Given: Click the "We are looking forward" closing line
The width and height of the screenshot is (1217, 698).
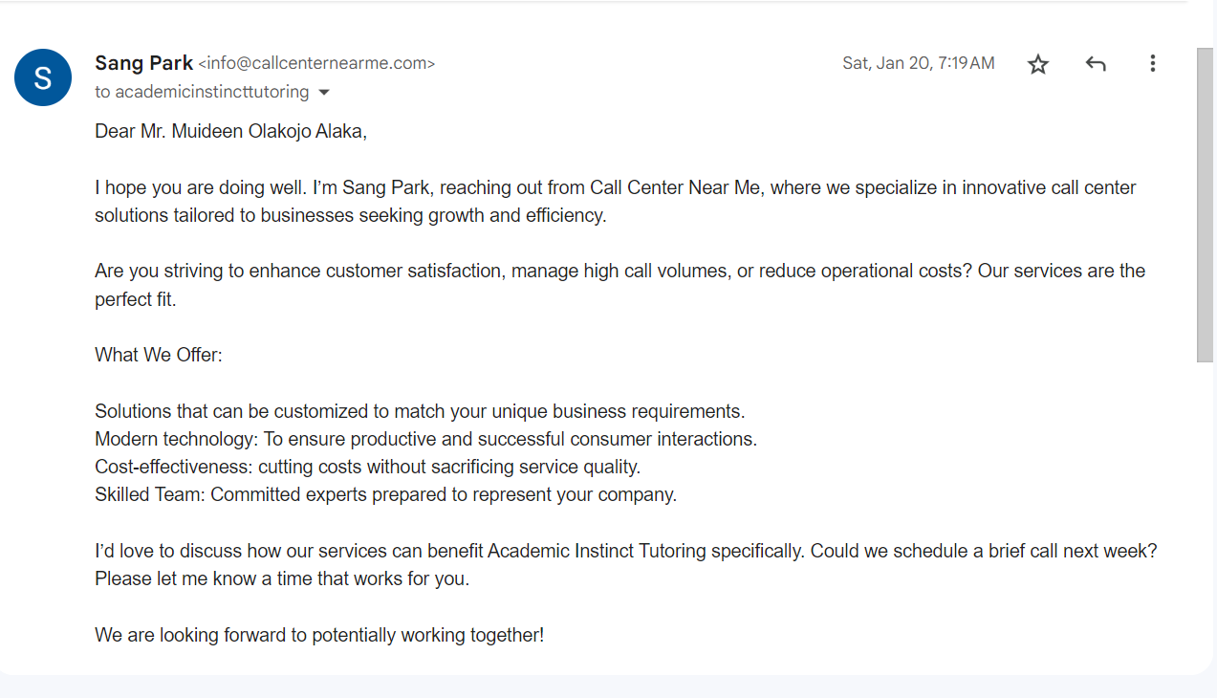Looking at the screenshot, I should (x=319, y=634).
